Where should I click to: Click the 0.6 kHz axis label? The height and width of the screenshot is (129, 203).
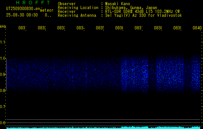tap(3, 123)
